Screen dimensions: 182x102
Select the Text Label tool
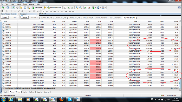(34, 11)
